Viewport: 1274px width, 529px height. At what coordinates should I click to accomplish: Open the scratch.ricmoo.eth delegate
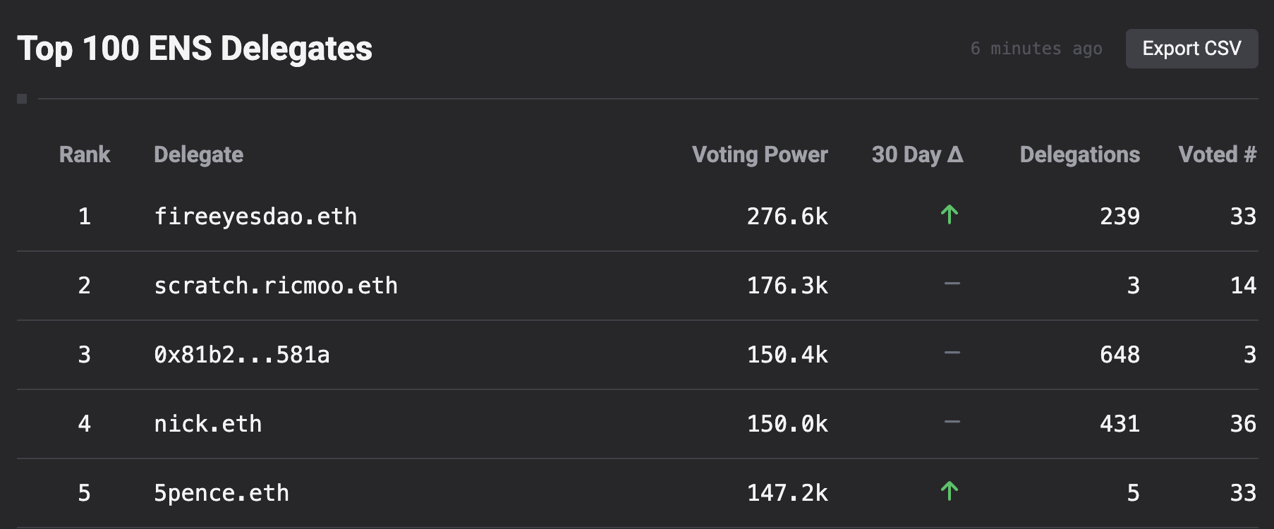276,286
